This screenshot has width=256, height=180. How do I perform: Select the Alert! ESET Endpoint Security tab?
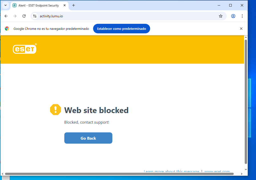(38, 5)
